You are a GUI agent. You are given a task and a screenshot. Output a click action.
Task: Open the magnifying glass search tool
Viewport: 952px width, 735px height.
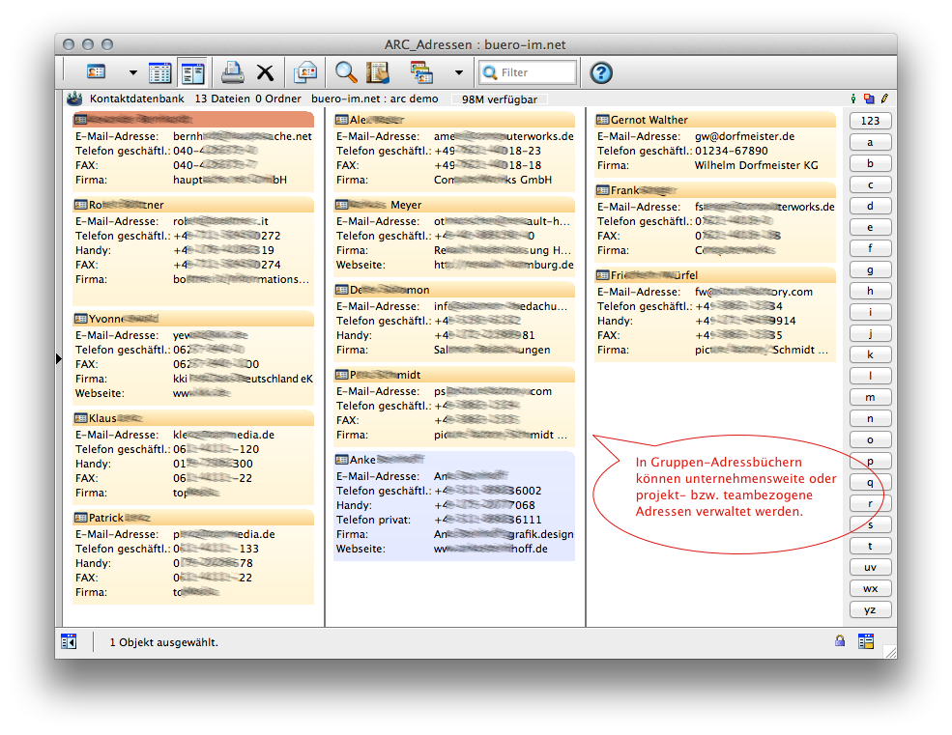[x=345, y=72]
